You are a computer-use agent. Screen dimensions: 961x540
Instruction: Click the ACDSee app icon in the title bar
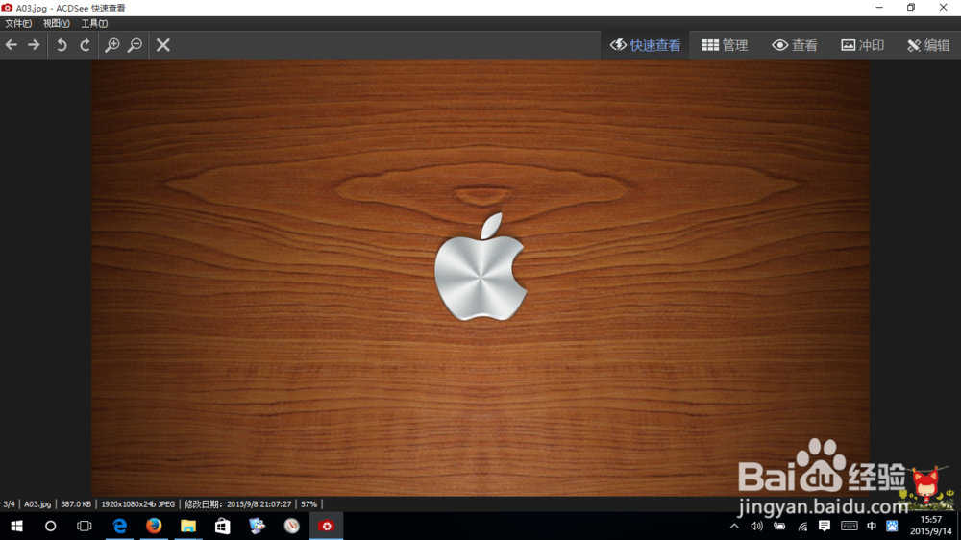[x=8, y=8]
